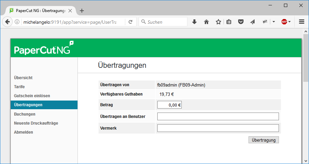Viewport: 309px width, 164px height.
Task: Expand the Adblock Plus dropdown arrow
Action: (x=290, y=22)
